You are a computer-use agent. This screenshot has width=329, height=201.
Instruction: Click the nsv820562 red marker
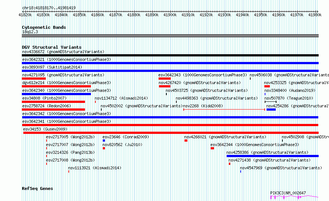[104, 148]
